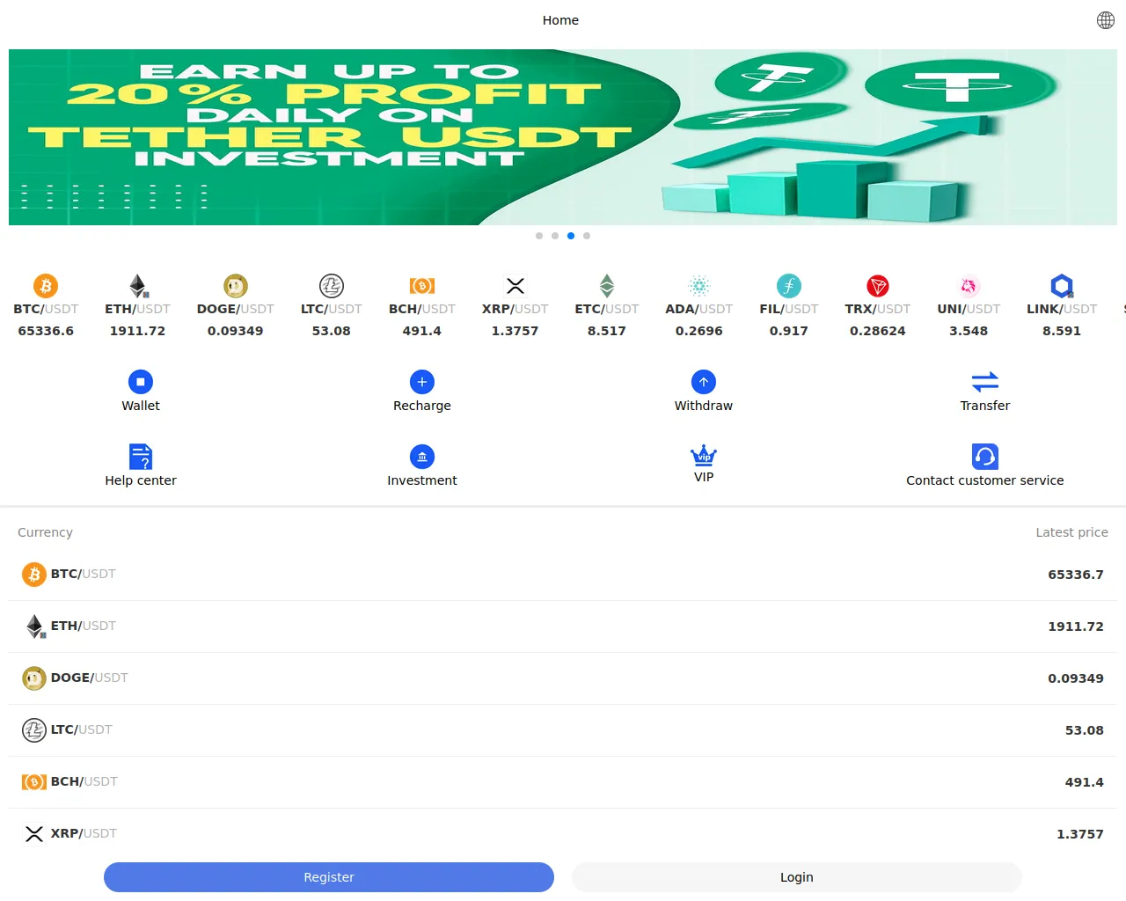Switch to second banner slide dot
The width and height of the screenshot is (1126, 901).
(x=555, y=236)
